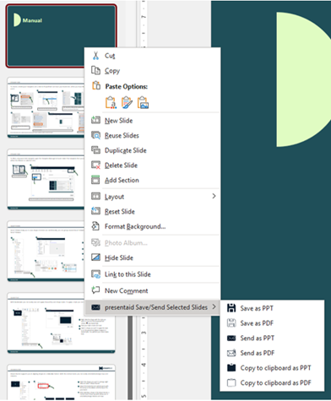Click the presentaid envelope icon

95,307
